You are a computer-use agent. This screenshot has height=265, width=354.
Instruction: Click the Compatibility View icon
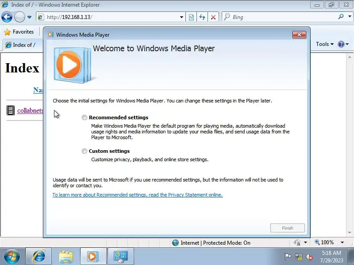coord(191,17)
